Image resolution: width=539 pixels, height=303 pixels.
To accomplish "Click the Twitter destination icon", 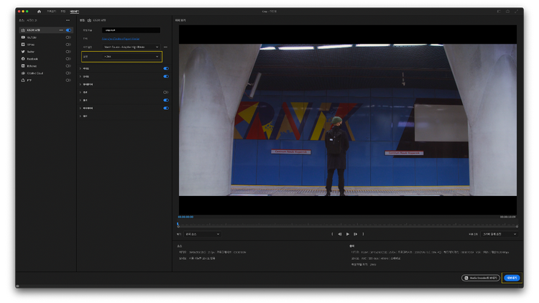I will tap(22, 52).
